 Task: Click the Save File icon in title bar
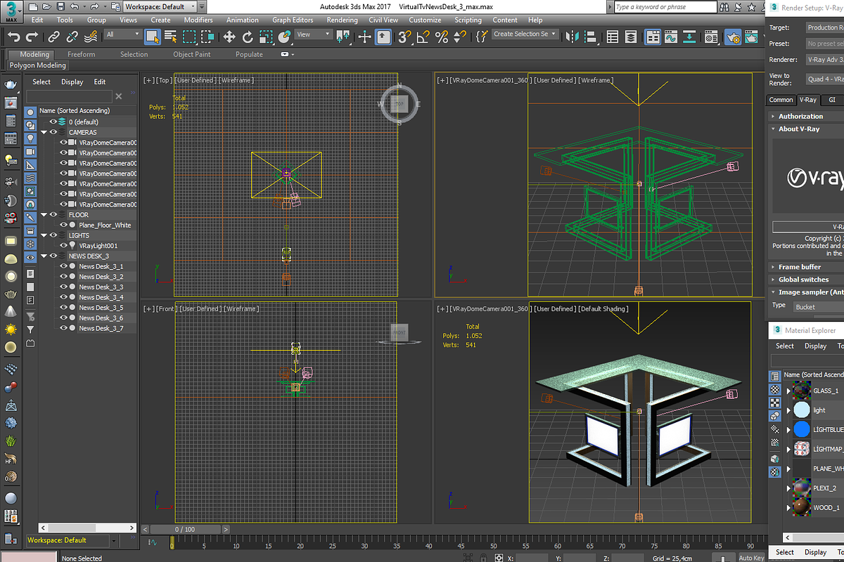(59, 6)
